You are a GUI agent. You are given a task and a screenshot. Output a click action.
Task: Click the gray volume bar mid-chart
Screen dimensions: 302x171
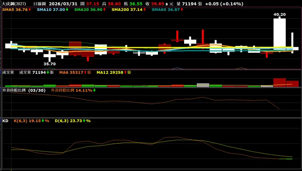pyautogui.click(x=203, y=85)
